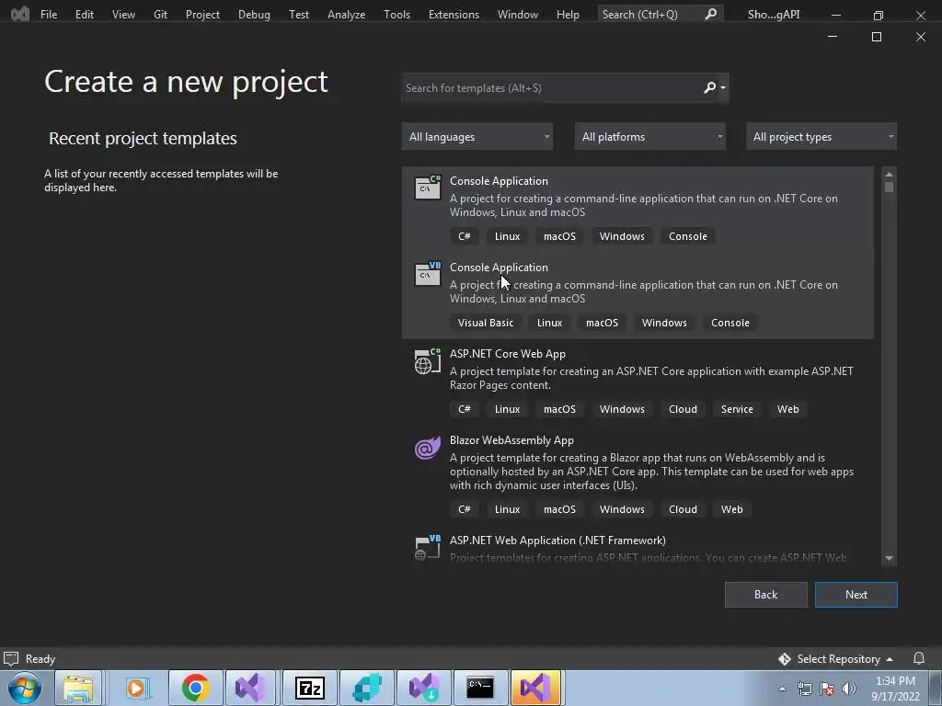The height and width of the screenshot is (706, 942).
Task: Open the All project types dropdown
Action: [821, 137]
